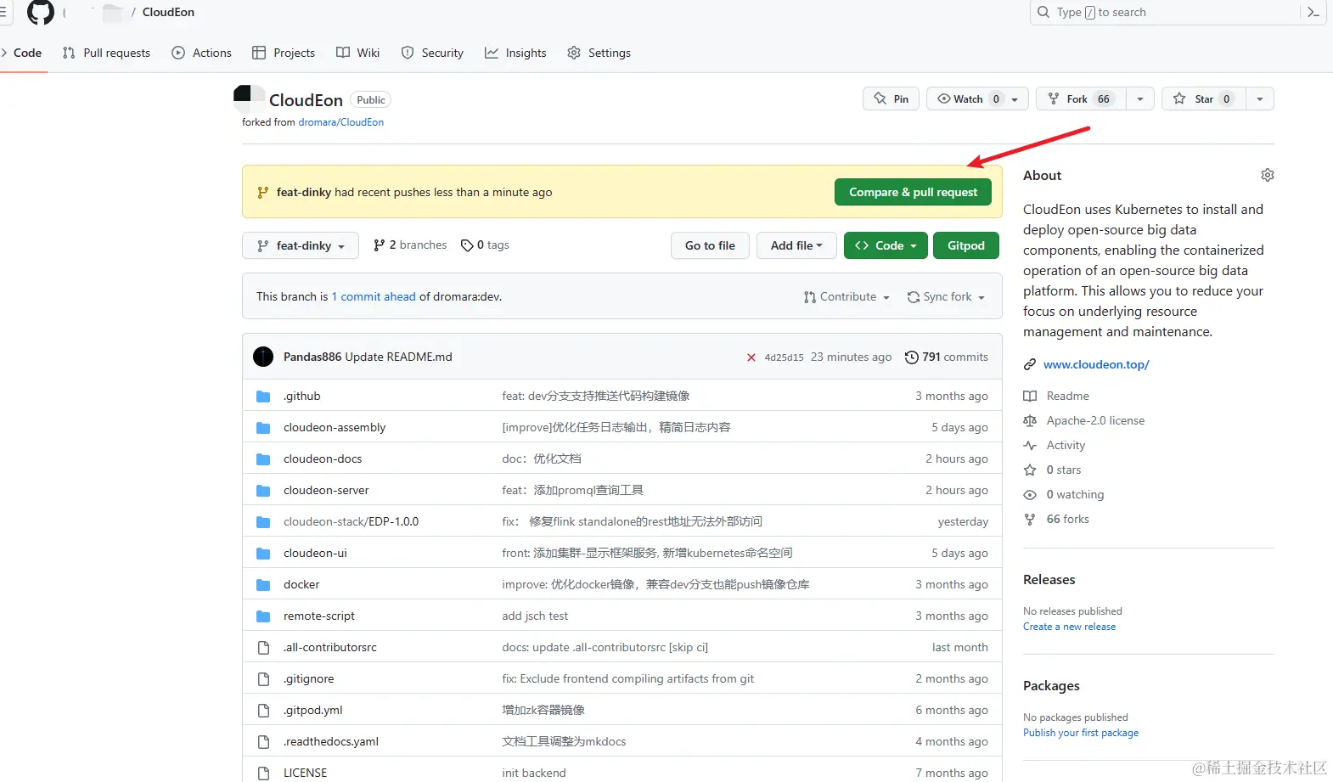Click the commit history clock icon
1333x782 pixels.
click(x=912, y=357)
